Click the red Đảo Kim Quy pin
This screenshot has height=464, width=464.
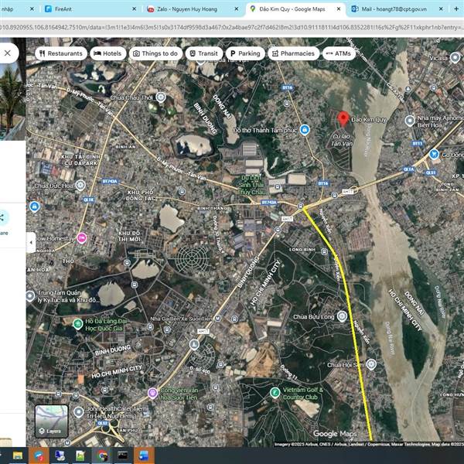[x=343, y=119]
